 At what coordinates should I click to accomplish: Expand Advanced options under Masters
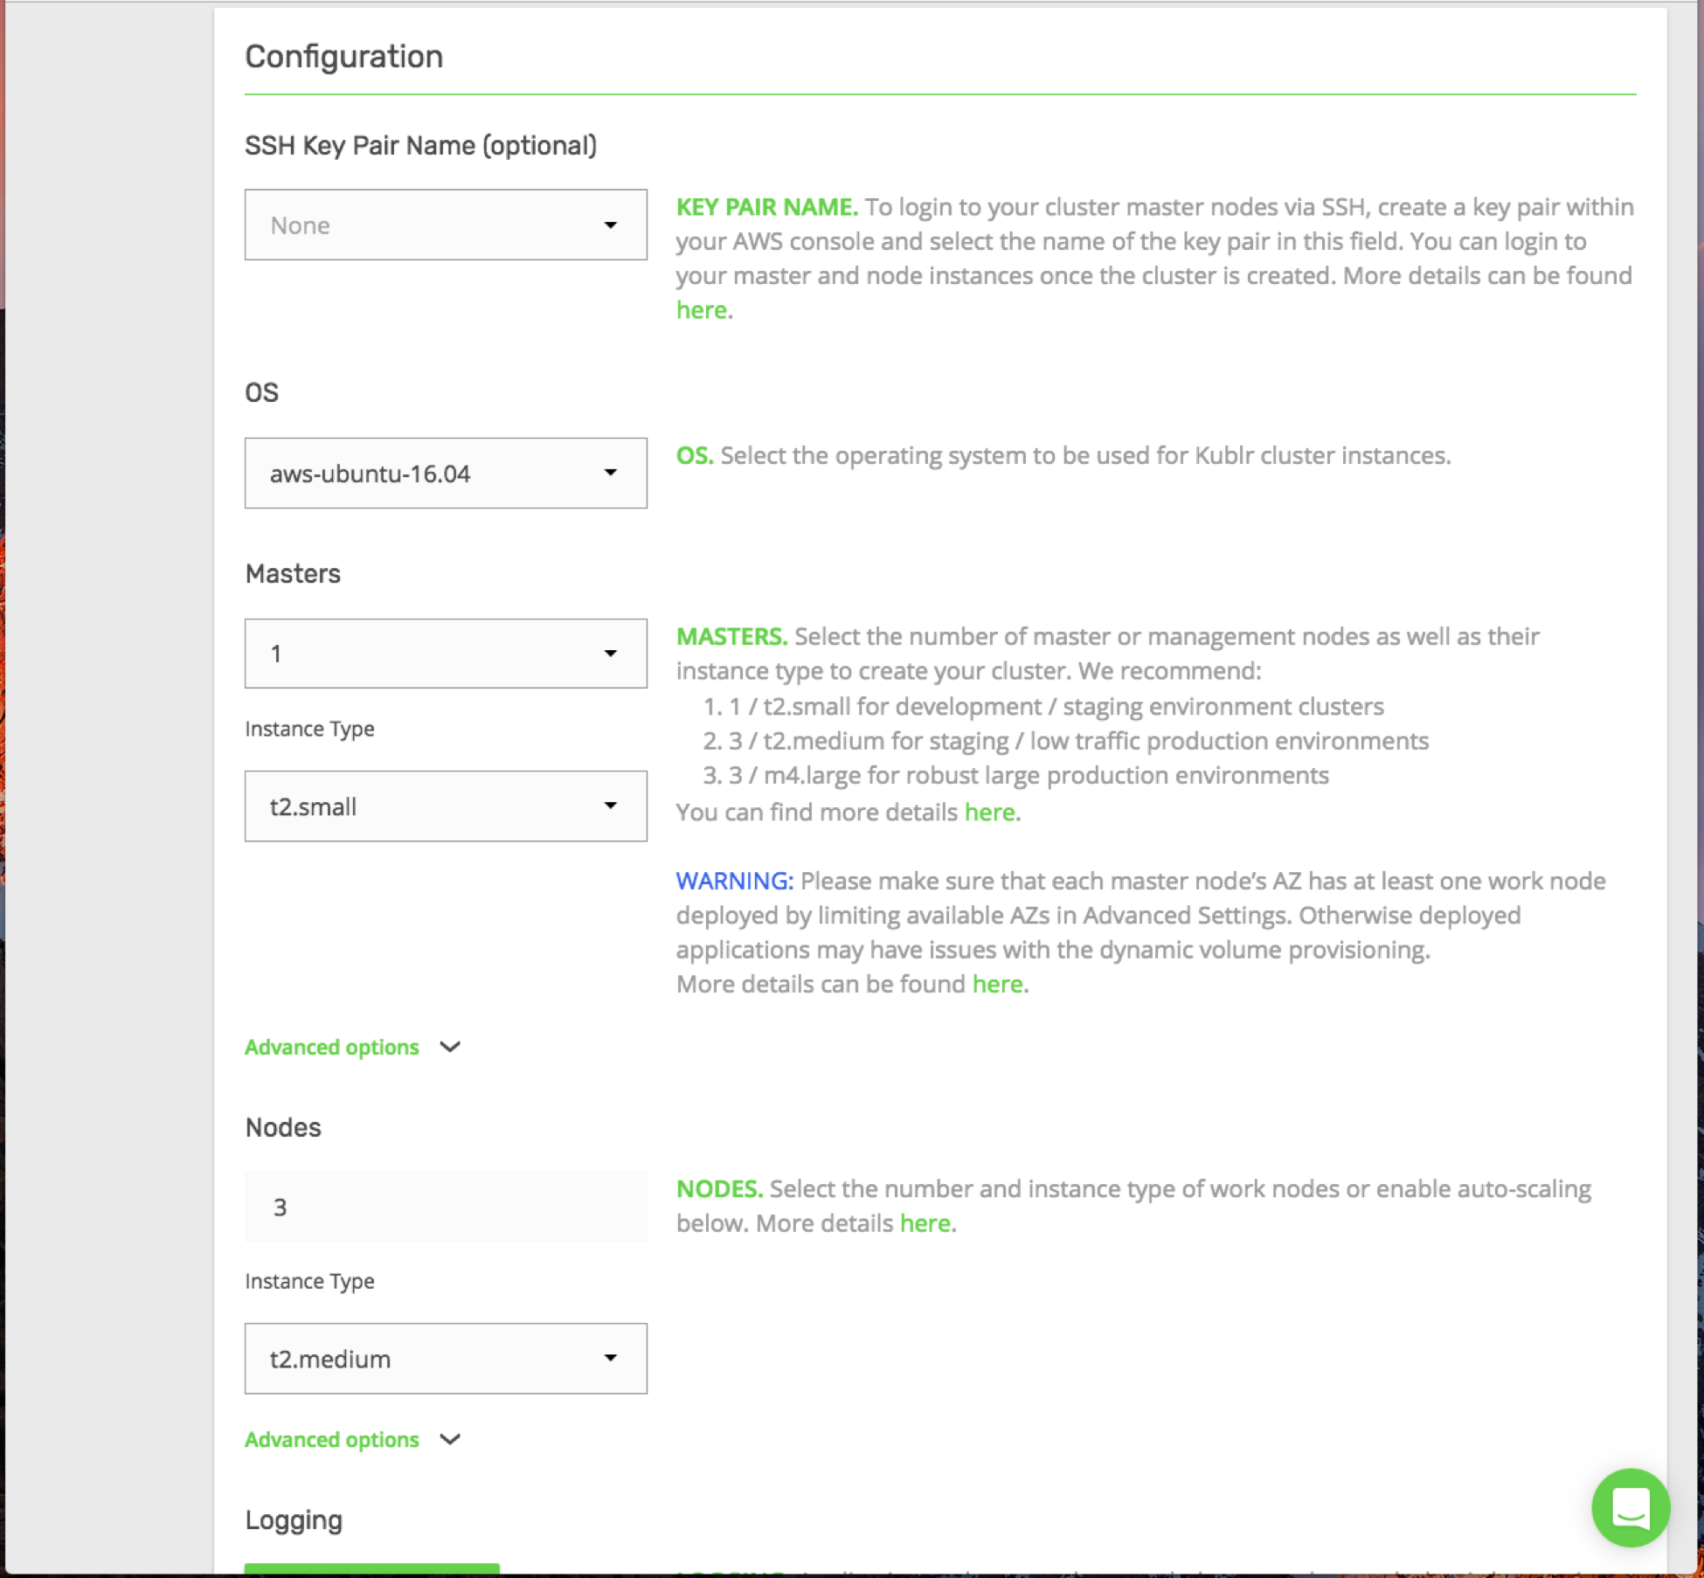click(332, 1047)
